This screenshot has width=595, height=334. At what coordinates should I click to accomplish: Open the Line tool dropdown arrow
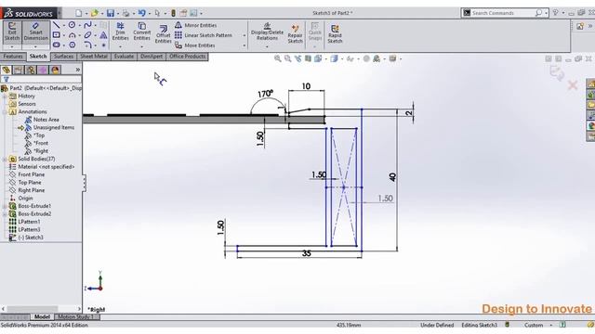pos(63,25)
